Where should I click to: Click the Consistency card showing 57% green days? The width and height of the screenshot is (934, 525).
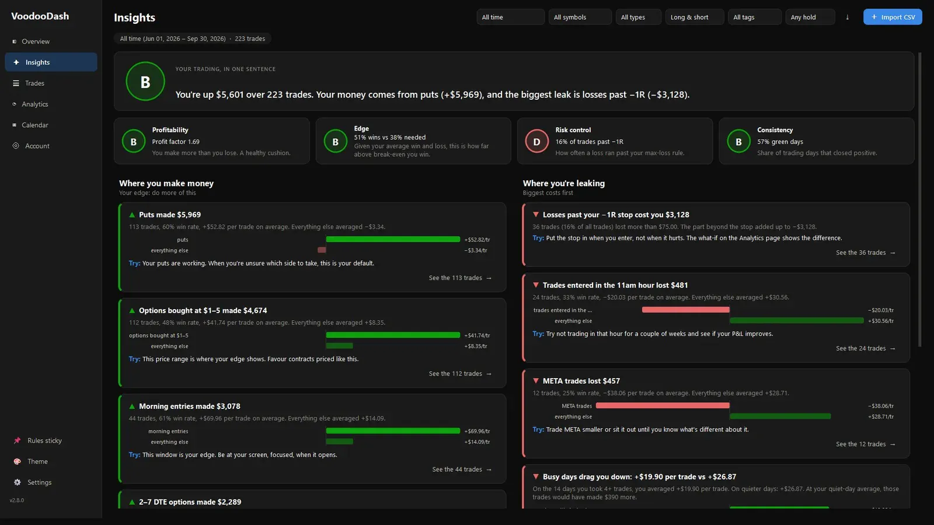click(x=817, y=141)
